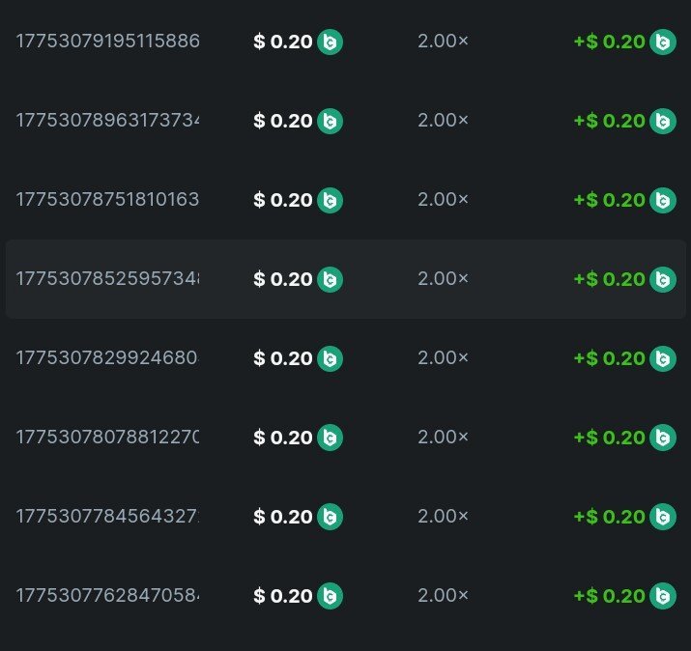Click $ 0.20 bet amount in row 1775307784564327
Image resolution: width=691 pixels, height=651 pixels.
click(283, 517)
